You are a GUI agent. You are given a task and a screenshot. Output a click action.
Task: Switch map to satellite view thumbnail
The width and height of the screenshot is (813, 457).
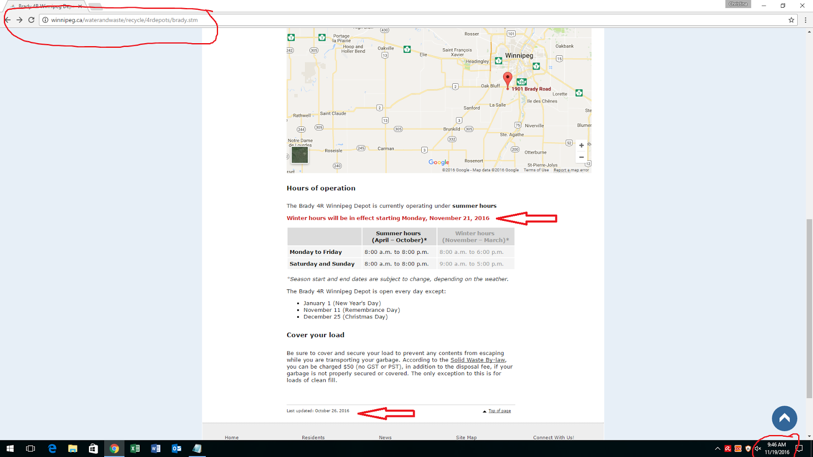[x=299, y=155]
